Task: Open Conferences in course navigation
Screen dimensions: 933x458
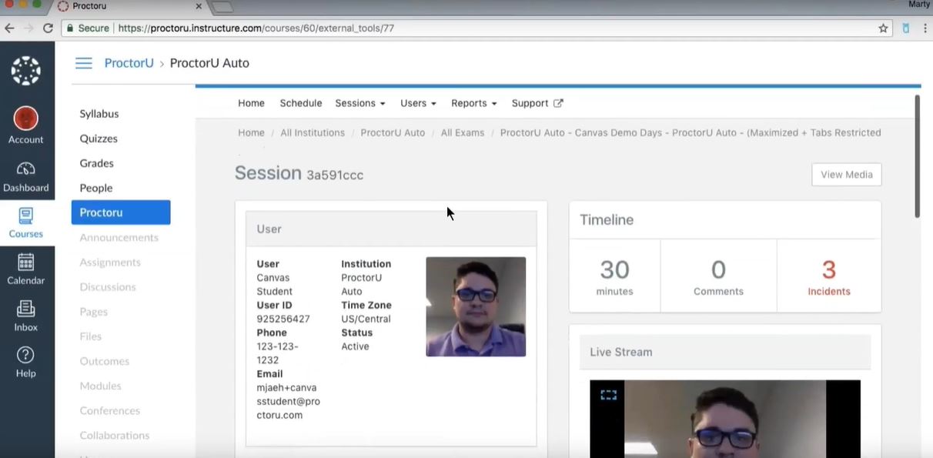Action: [x=109, y=410]
